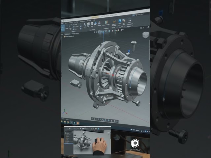
Task: Click the second gray solid box icon in ribbon
Action: [x=92, y=24]
